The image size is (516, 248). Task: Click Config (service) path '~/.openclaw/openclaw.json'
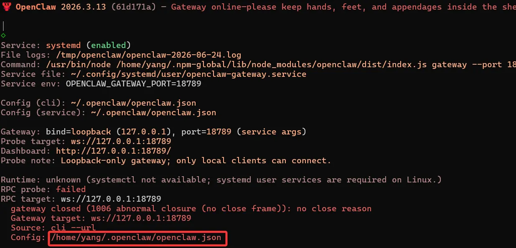pos(154,113)
